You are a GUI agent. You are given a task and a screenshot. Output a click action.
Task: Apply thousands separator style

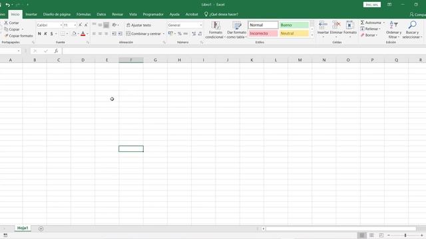pos(186,34)
